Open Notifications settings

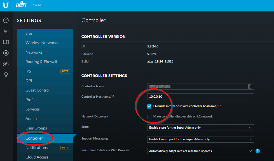tap(45, 148)
